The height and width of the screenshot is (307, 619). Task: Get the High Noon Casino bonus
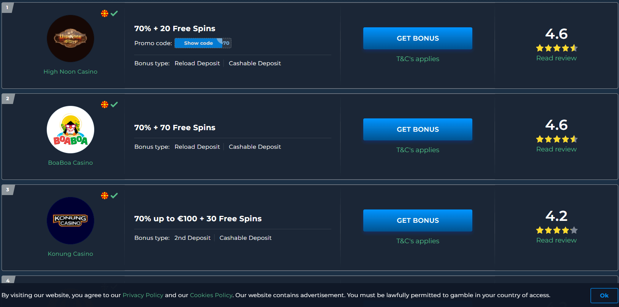point(418,38)
